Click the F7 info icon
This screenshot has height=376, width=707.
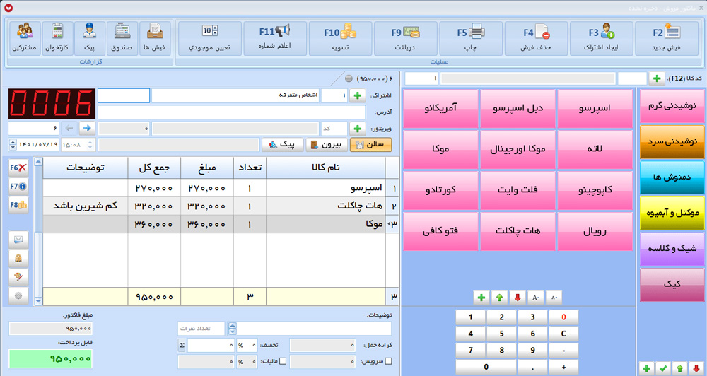click(18, 186)
